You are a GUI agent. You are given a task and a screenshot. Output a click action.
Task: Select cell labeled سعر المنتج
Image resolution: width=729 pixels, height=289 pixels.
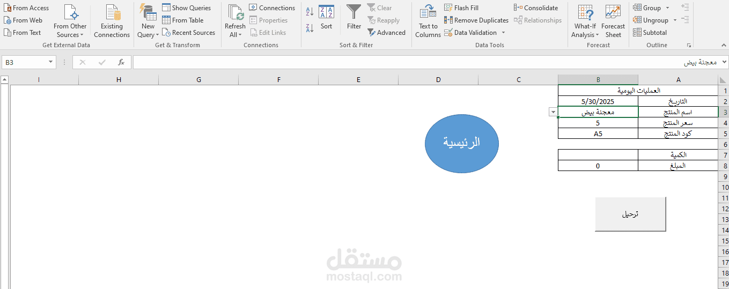tap(678, 123)
